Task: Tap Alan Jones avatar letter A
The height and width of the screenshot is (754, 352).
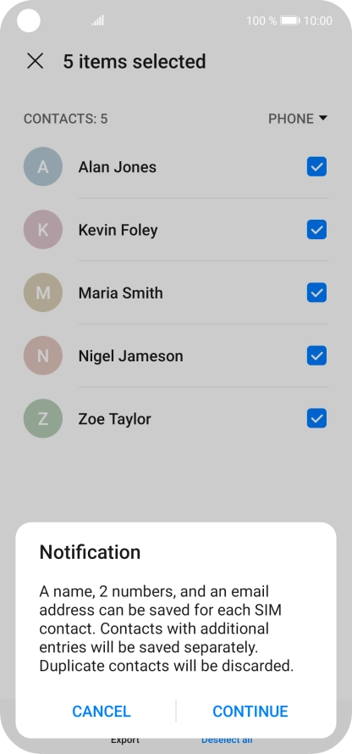Action: click(x=43, y=167)
